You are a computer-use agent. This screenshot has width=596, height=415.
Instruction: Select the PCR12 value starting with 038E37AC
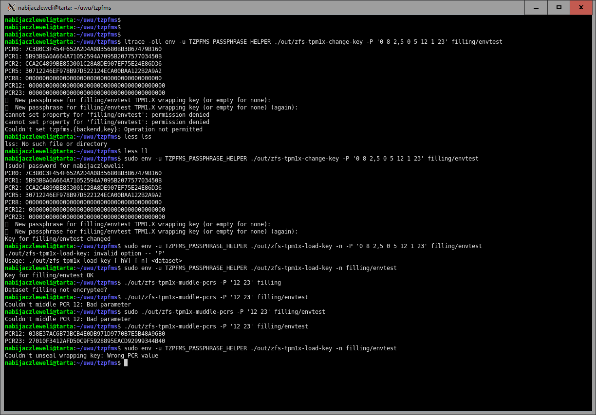97,334
